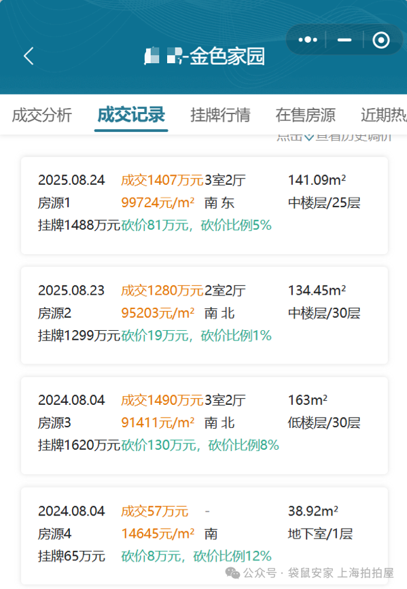Click unit price 91411元/m²
The height and width of the screenshot is (589, 407).
(x=158, y=423)
